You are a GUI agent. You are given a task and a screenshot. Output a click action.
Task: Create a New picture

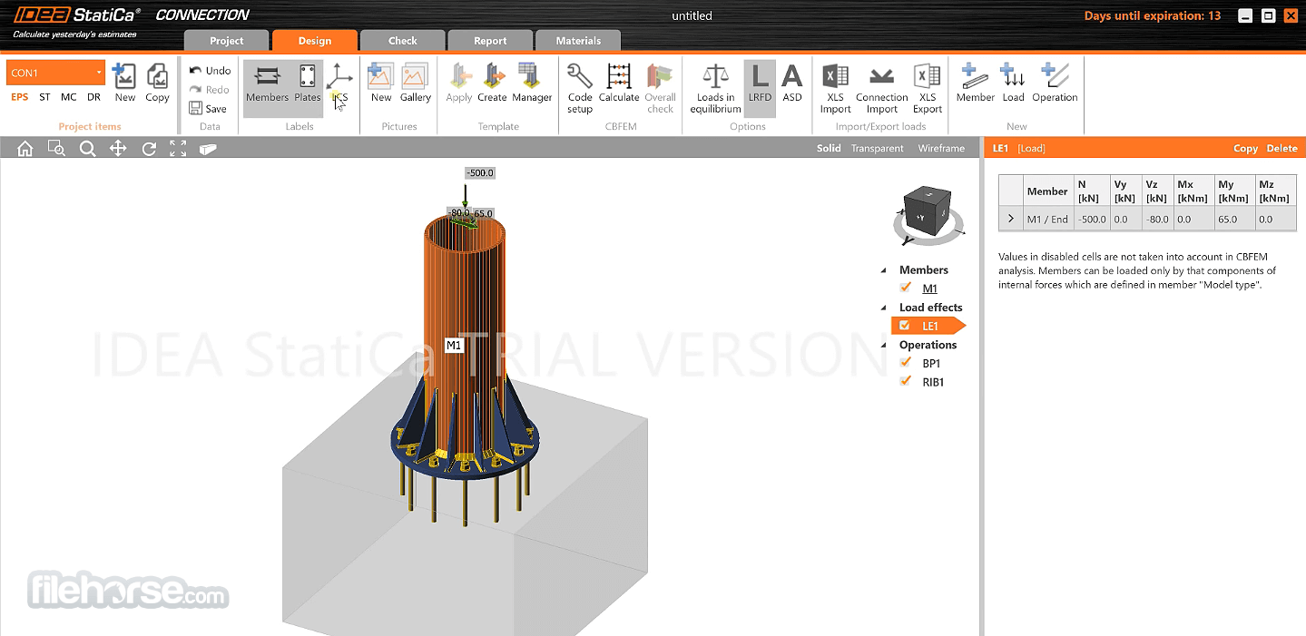[381, 83]
